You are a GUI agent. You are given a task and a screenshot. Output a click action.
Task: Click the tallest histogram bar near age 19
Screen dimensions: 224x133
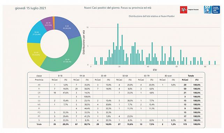pyautogui.click(x=118, y=44)
